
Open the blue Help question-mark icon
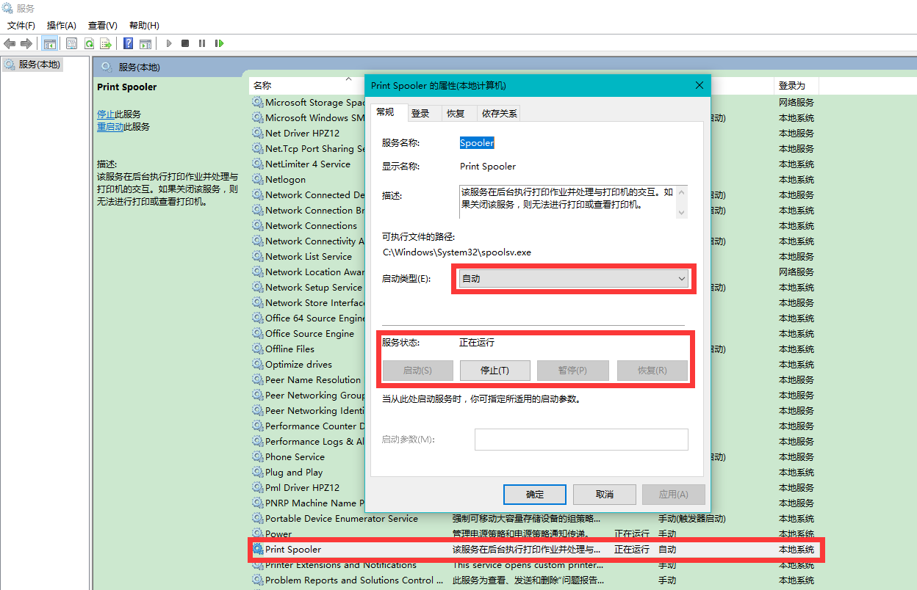129,43
